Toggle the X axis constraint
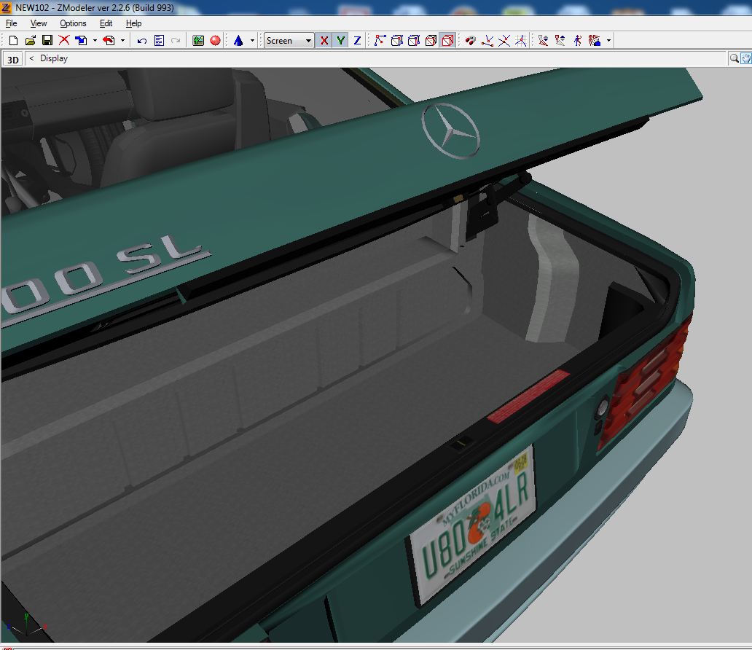This screenshot has width=752, height=650. coord(324,41)
